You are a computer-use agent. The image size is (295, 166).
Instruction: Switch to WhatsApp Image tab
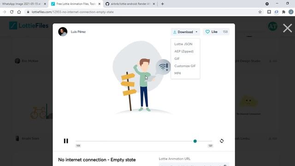point(22,4)
